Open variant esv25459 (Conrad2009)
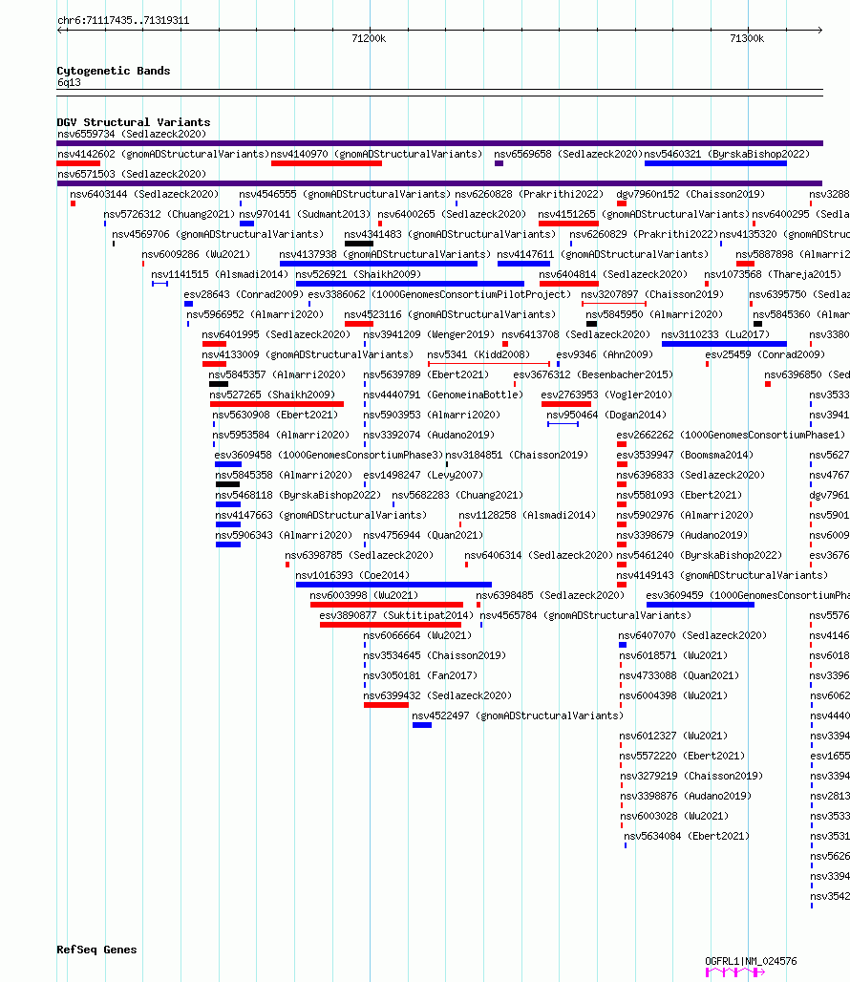 click(765, 354)
